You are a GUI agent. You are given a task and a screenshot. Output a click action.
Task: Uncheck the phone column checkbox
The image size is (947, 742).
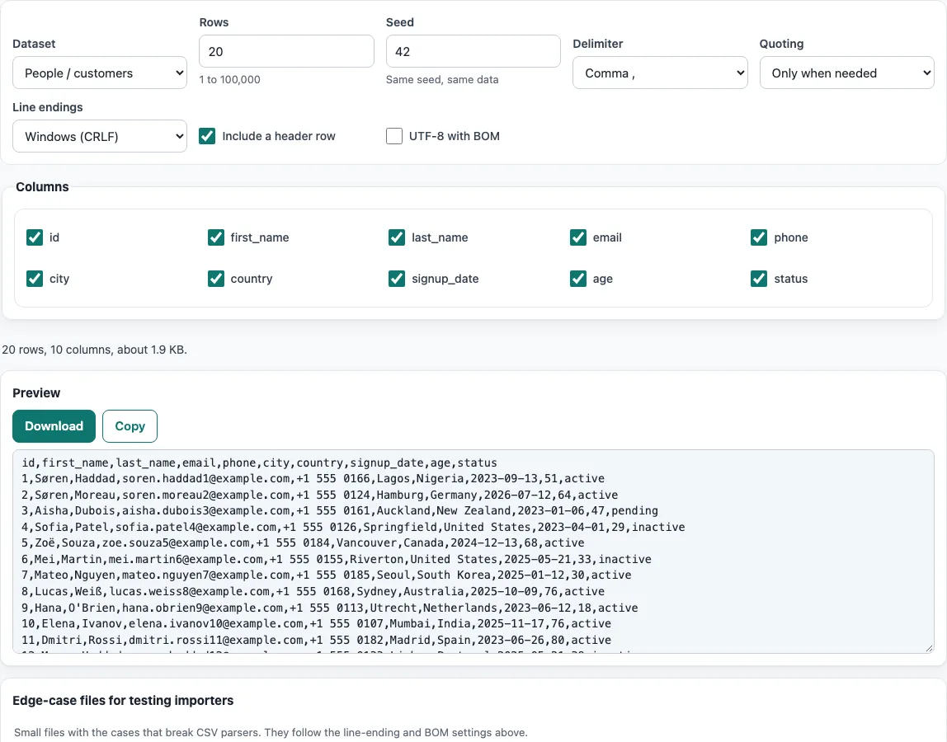click(759, 237)
